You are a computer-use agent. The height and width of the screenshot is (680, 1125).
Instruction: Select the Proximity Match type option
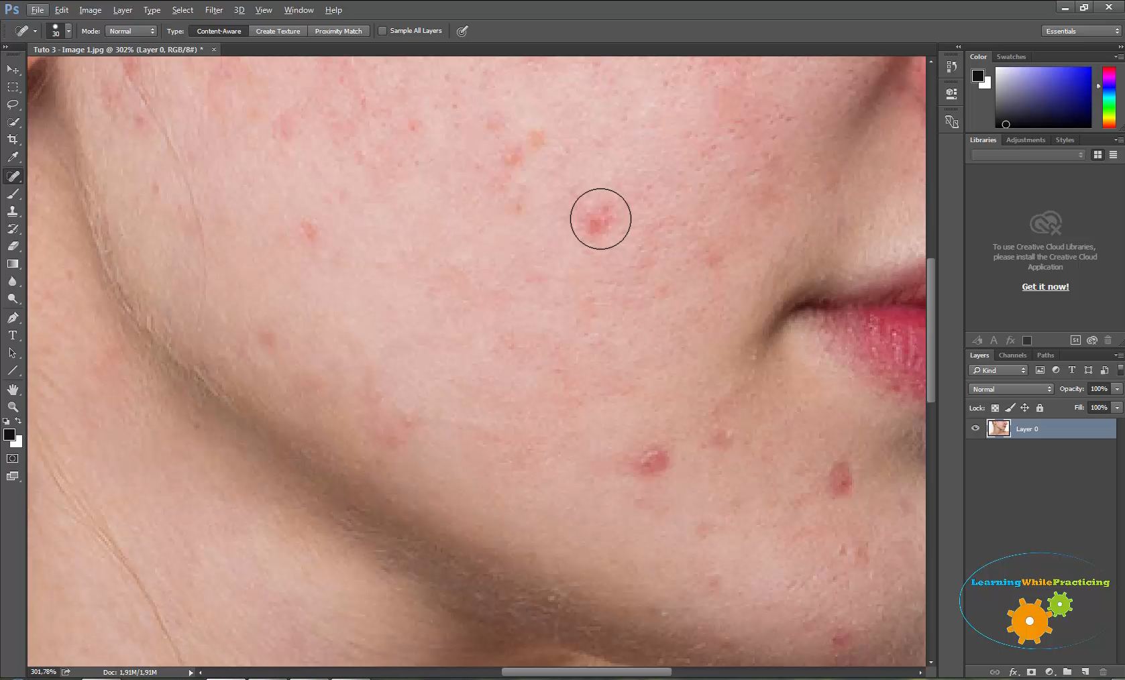(x=338, y=31)
